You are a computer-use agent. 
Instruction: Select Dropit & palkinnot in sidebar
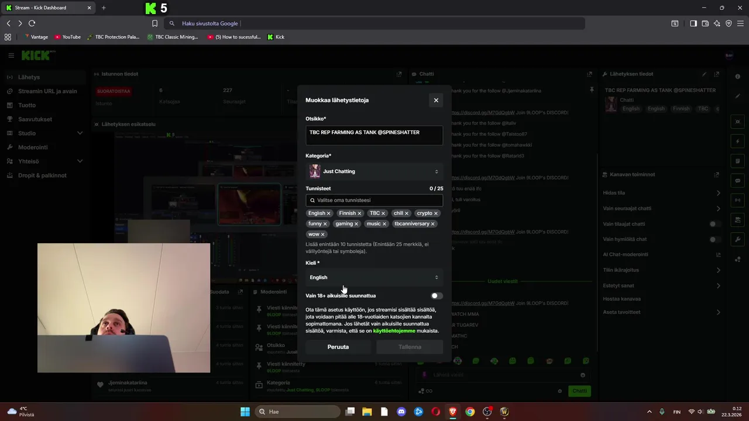[x=44, y=175]
